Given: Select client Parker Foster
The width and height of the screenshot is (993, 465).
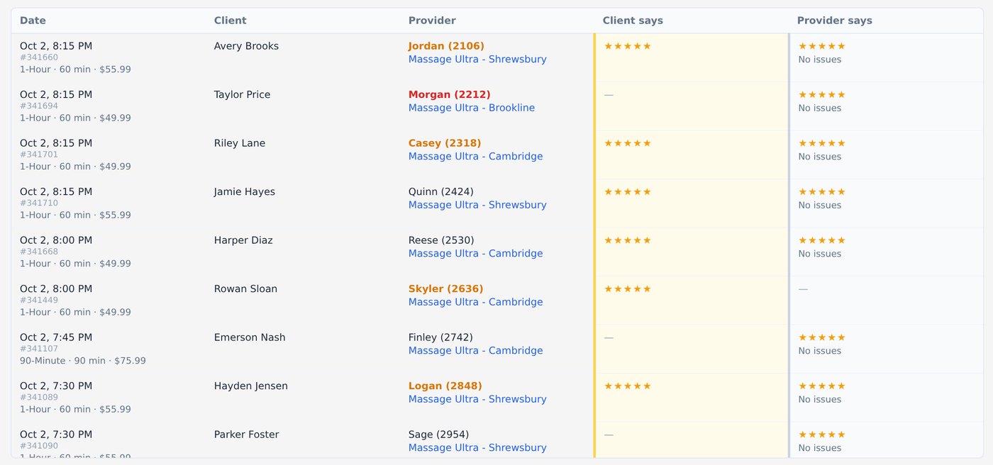Looking at the screenshot, I should 246,435.
